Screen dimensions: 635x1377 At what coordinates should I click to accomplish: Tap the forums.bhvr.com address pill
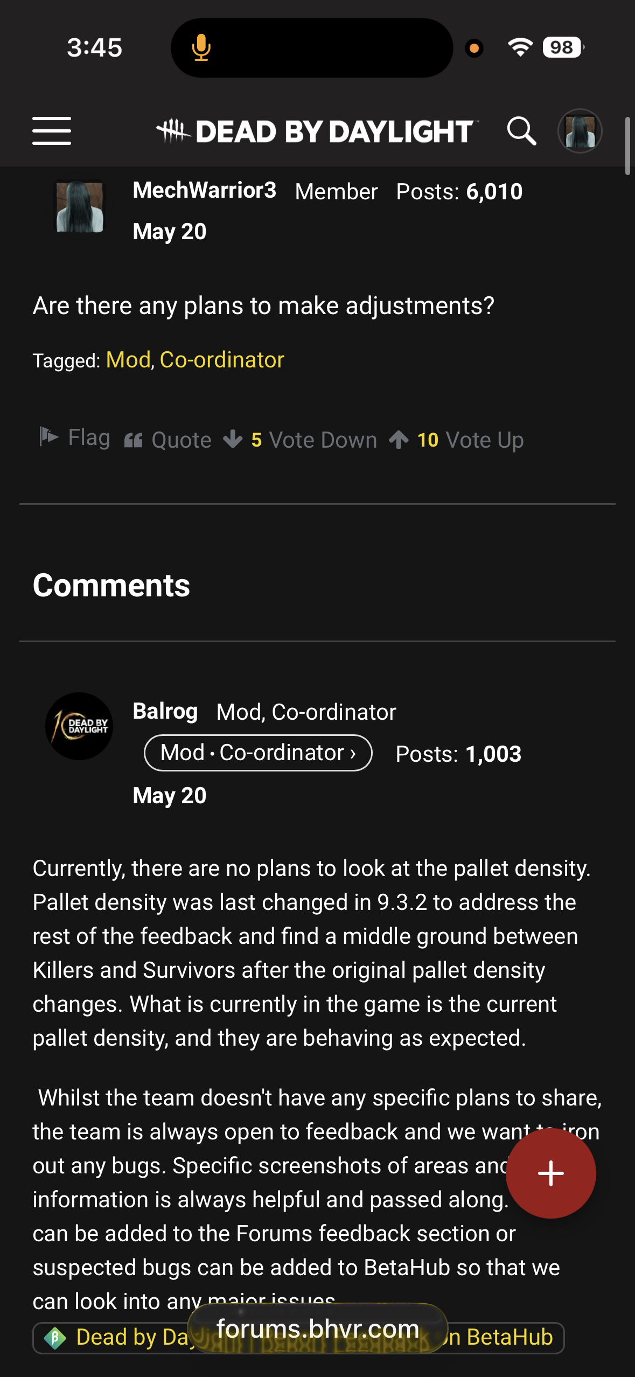click(318, 1329)
